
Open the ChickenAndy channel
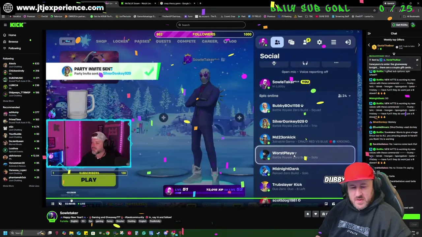coord(21,71)
